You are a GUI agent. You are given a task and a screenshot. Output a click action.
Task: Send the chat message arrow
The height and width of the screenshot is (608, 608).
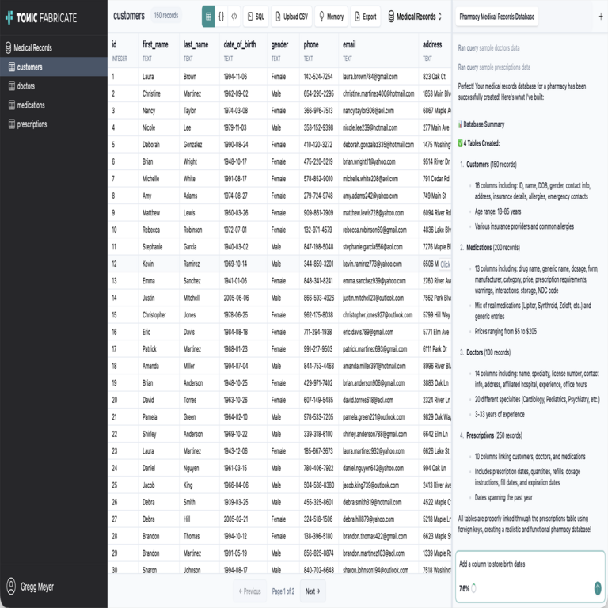pos(598,587)
